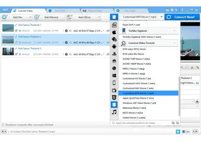Click the Facebook Like button

[186, 132]
